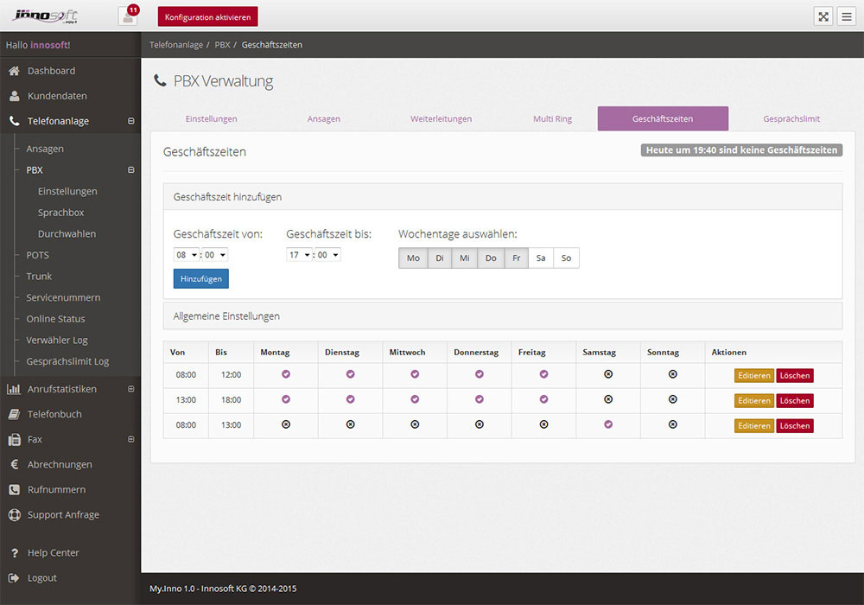Click Freitag check icon in 13:00–18:00 row
The image size is (864, 605).
(x=543, y=399)
